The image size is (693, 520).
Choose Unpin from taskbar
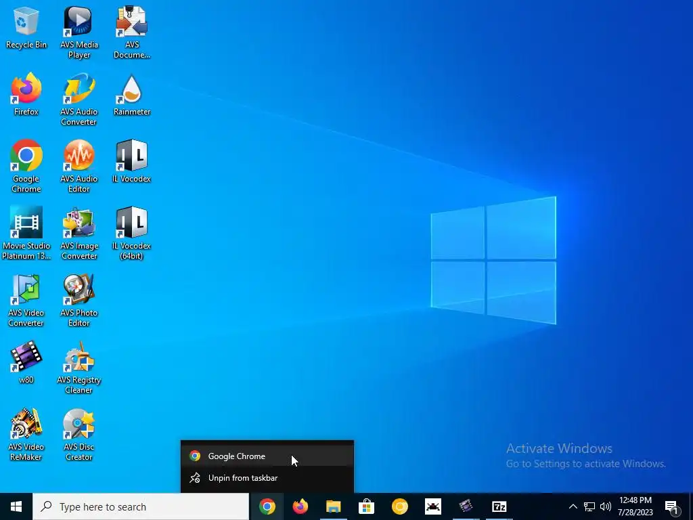[x=267, y=477]
